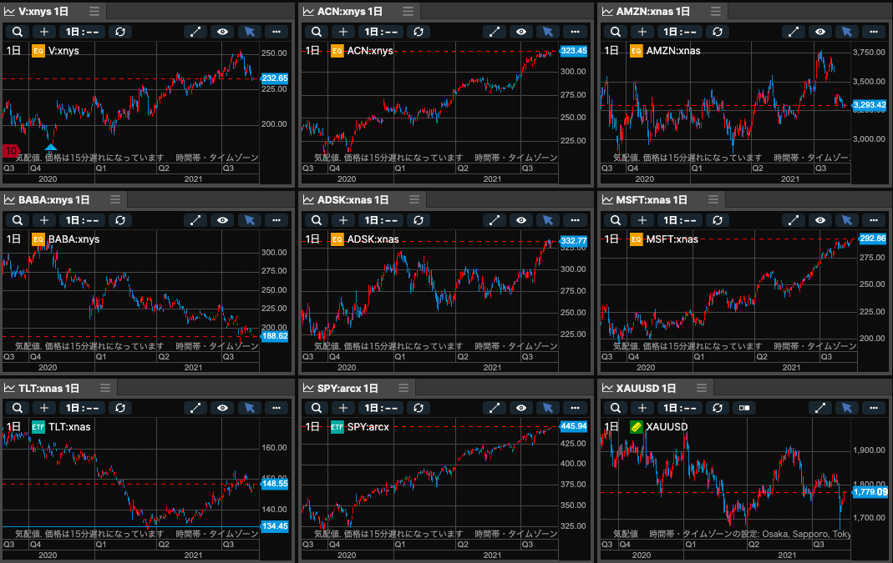
Task: Toggle the eye icon in ADSK:xnas toolbar
Action: [x=521, y=220]
